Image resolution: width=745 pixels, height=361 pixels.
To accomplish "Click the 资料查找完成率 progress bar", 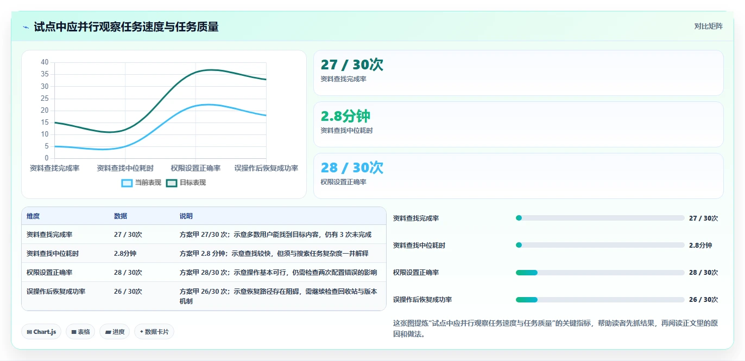I will coord(600,218).
